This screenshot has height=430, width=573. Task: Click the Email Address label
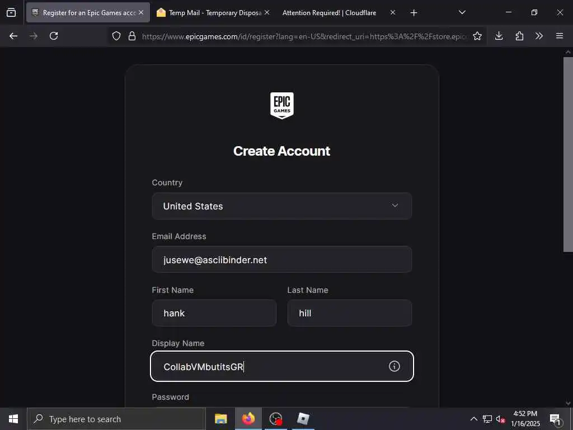click(x=179, y=236)
